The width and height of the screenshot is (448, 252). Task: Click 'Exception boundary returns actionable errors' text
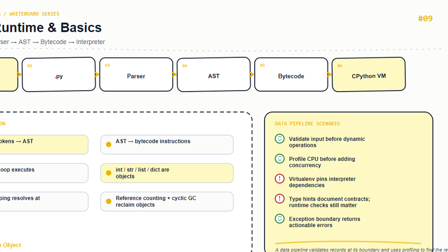pyautogui.click(x=325, y=222)
